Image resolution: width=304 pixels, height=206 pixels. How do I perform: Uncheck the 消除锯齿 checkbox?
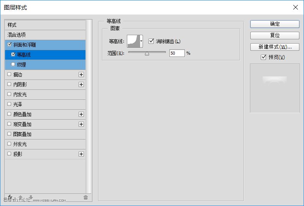(x=151, y=41)
